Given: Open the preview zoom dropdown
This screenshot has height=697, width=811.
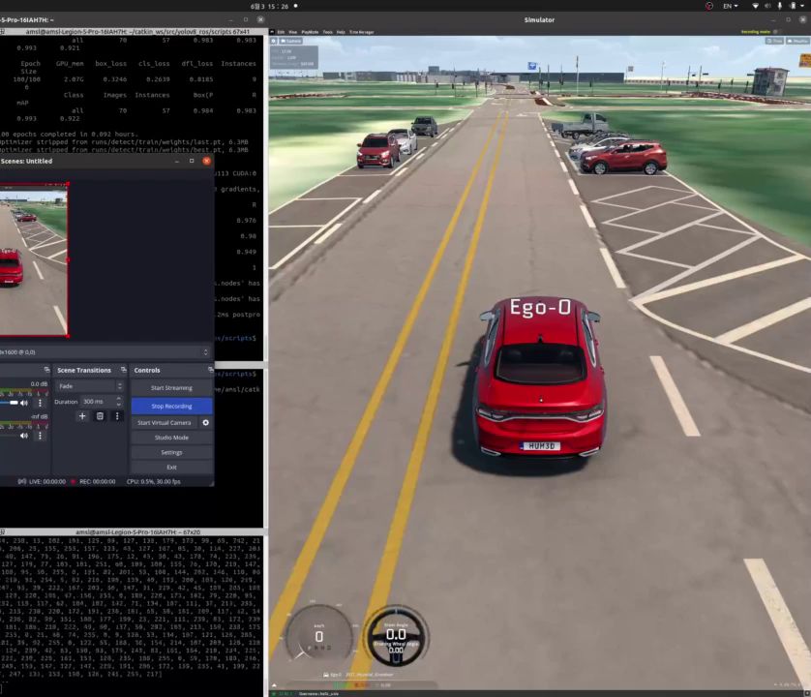Looking at the screenshot, I should [x=203, y=351].
